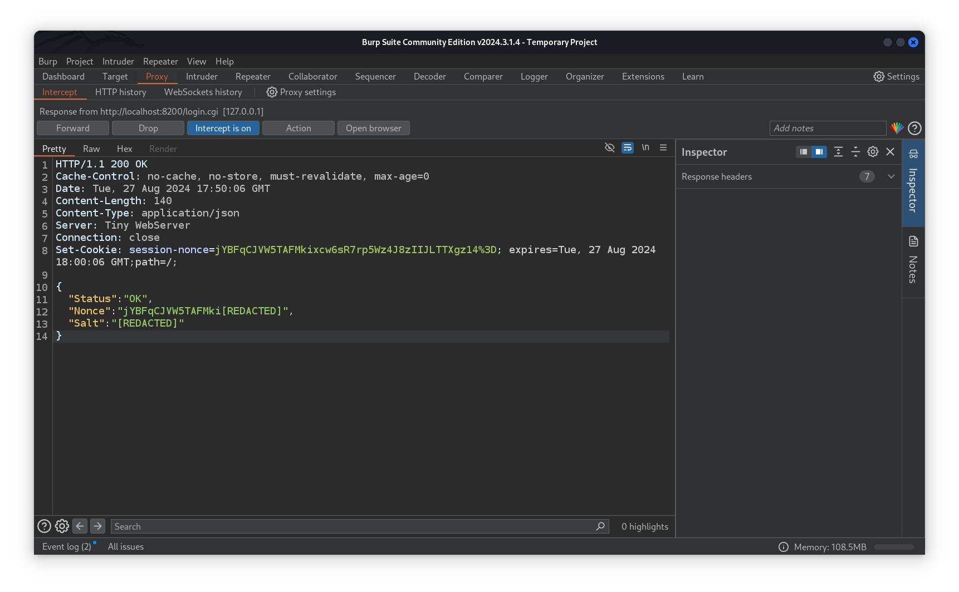Switch to the HTTP history tab

[120, 92]
